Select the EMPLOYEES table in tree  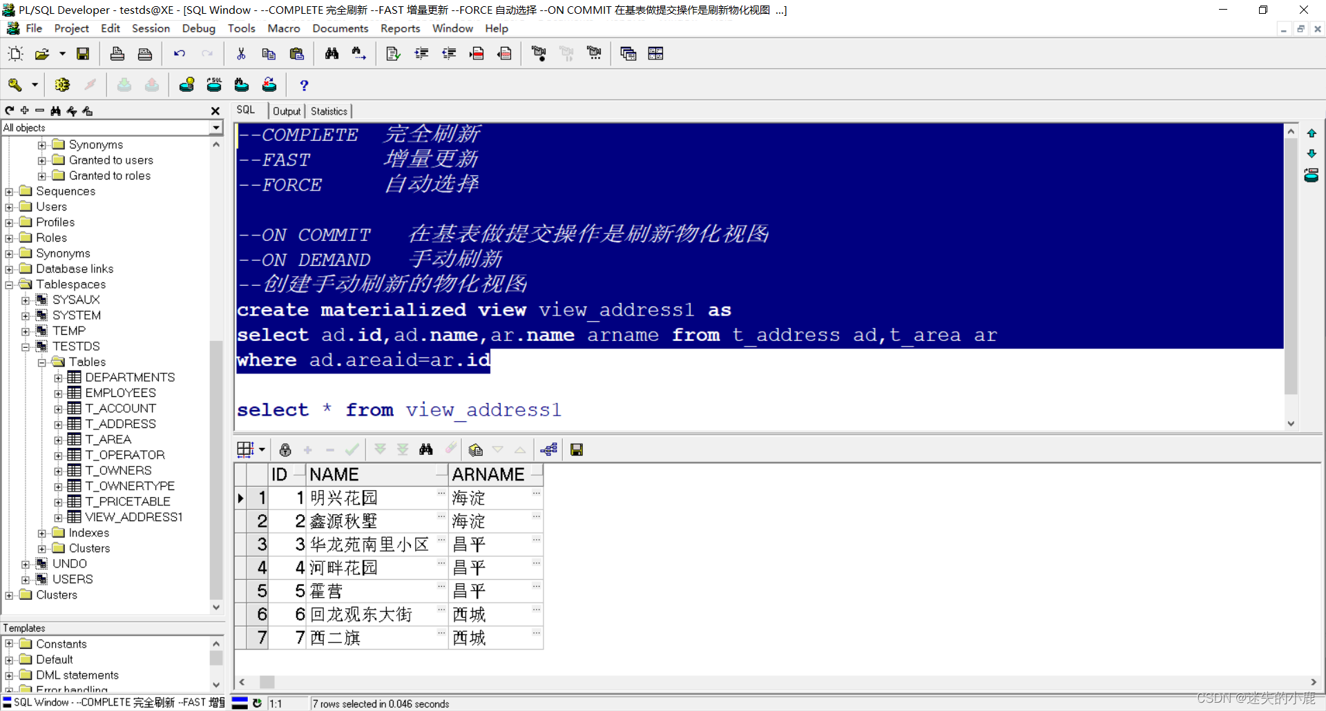(120, 393)
